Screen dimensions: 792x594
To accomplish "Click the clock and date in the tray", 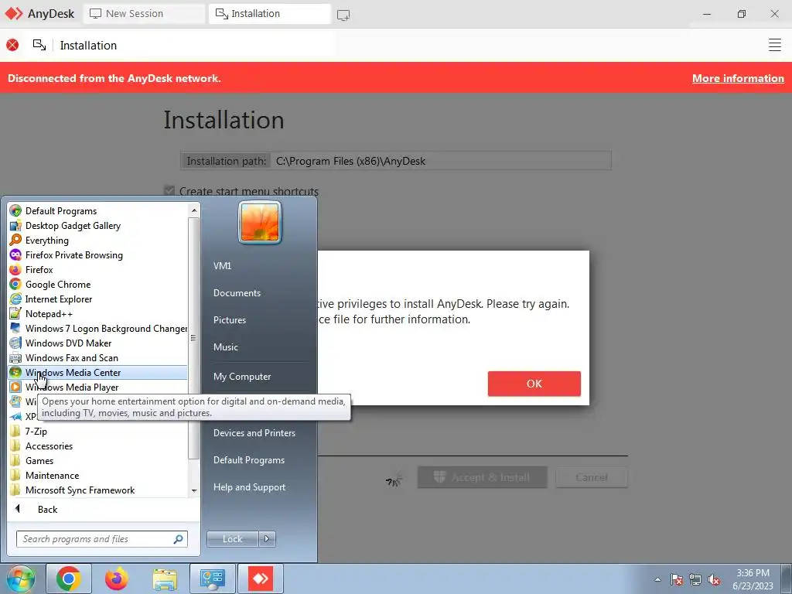I will [753, 579].
